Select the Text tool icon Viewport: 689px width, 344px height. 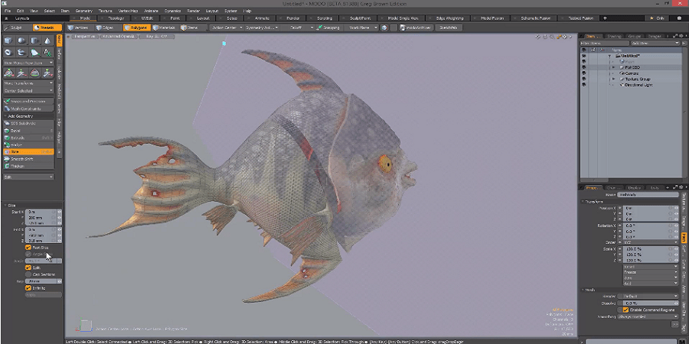pyautogui.click(x=47, y=53)
